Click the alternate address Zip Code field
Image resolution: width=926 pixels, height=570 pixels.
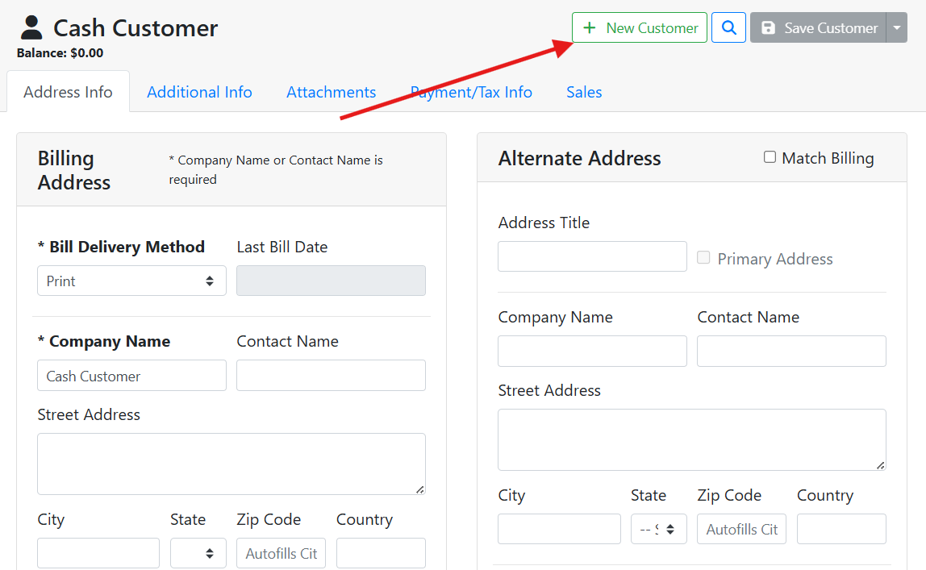coord(741,529)
